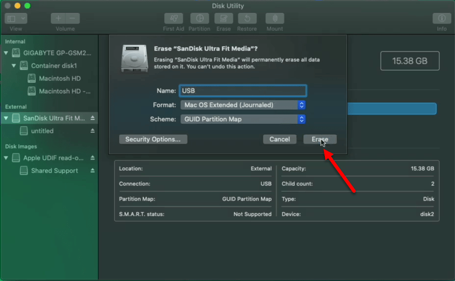The image size is (455, 281).
Task: Select the SanDisk Ultra Fit drive icon
Action: [16, 118]
